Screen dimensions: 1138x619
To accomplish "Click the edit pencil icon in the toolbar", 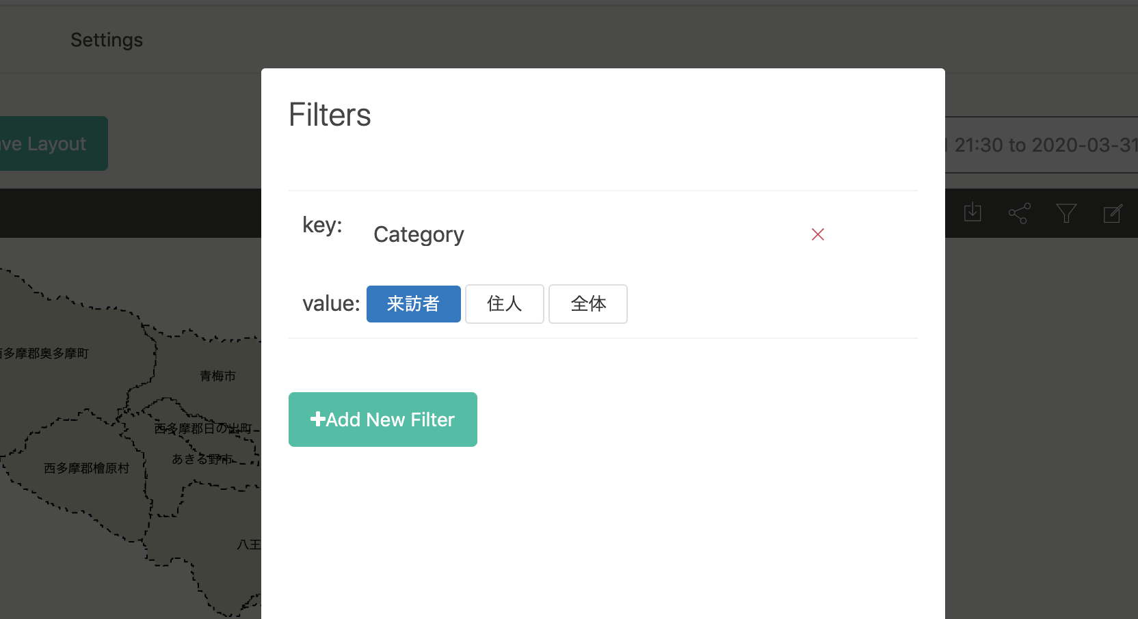I will point(1113,213).
